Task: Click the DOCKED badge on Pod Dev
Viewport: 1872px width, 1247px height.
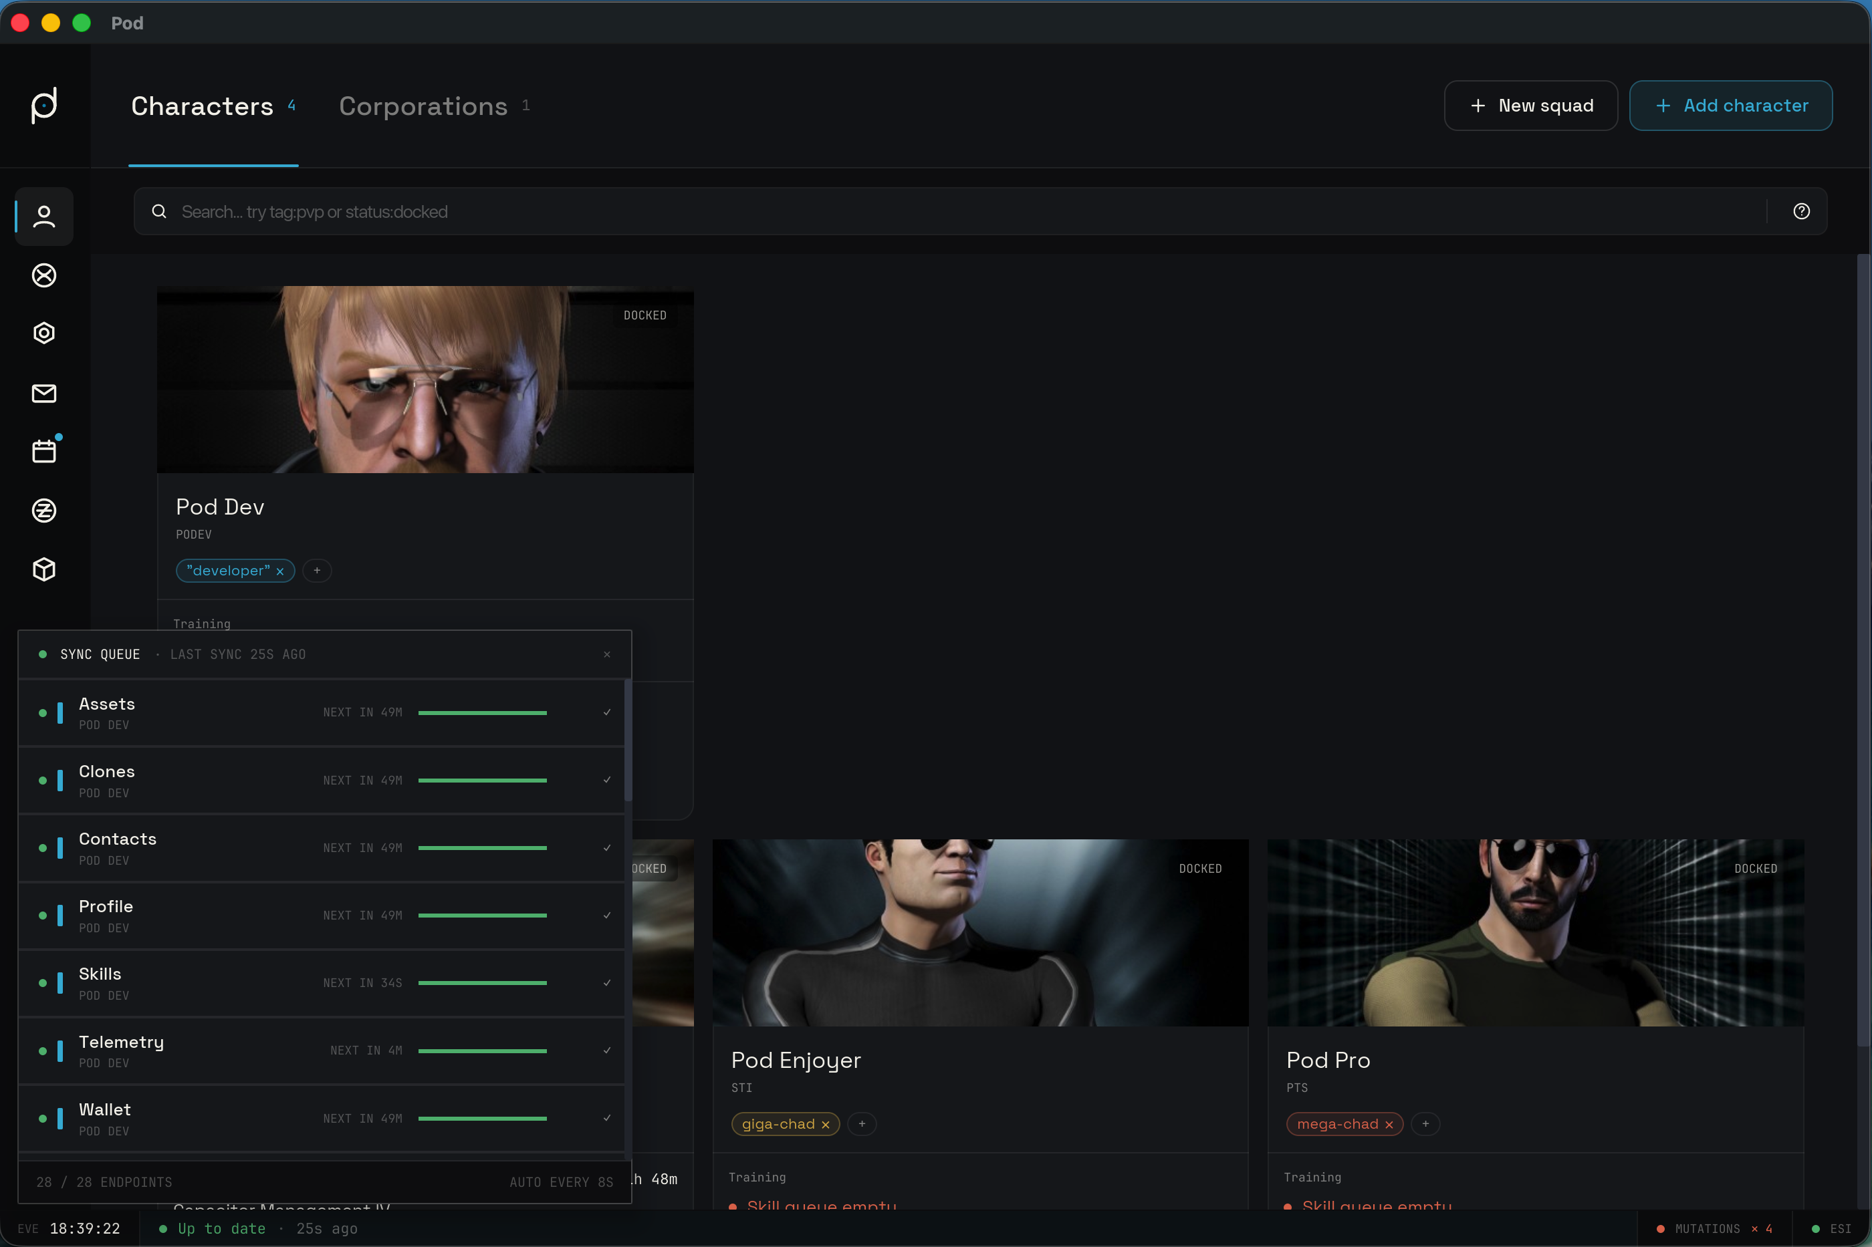Action: (645, 315)
